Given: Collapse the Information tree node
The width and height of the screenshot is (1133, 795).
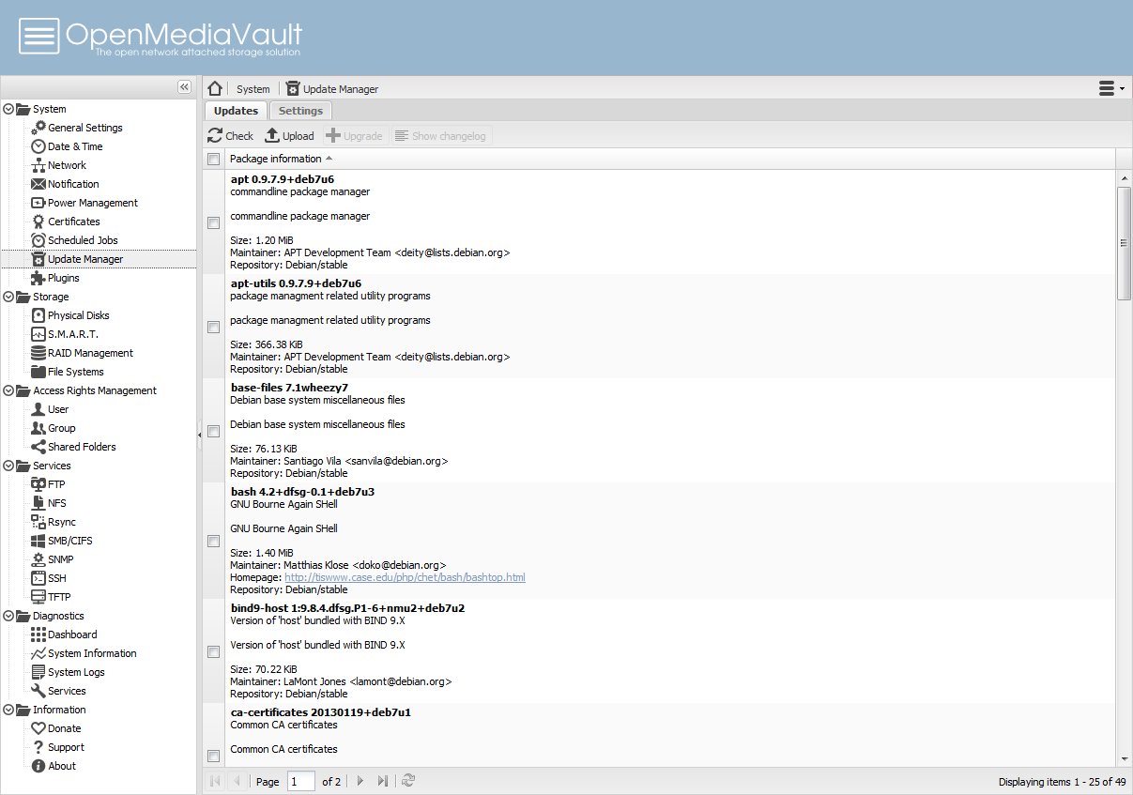Looking at the screenshot, I should [8, 710].
